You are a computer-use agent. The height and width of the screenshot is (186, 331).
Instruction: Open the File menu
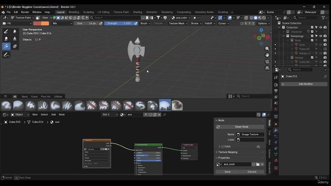(8, 12)
